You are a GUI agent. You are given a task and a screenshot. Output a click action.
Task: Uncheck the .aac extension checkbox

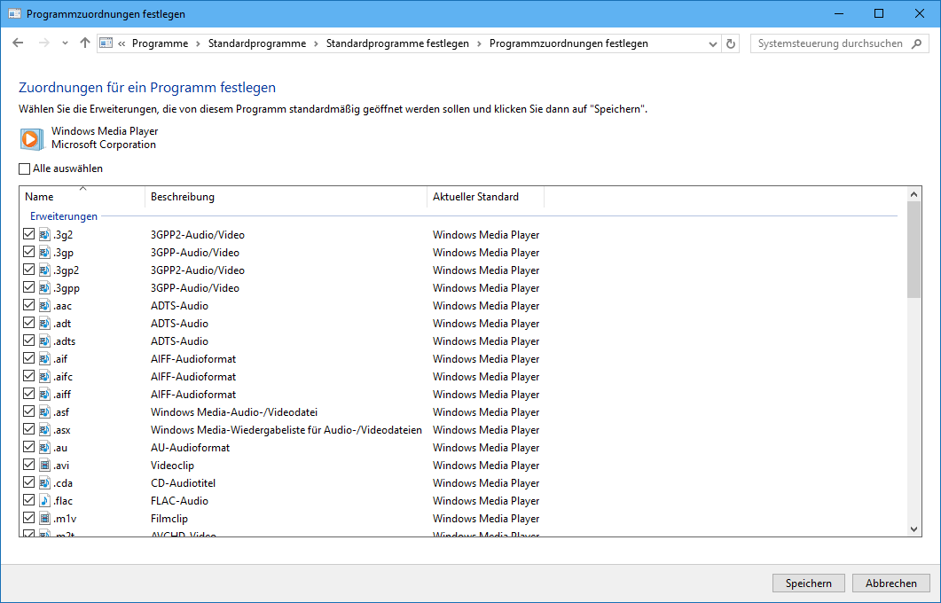tap(28, 305)
